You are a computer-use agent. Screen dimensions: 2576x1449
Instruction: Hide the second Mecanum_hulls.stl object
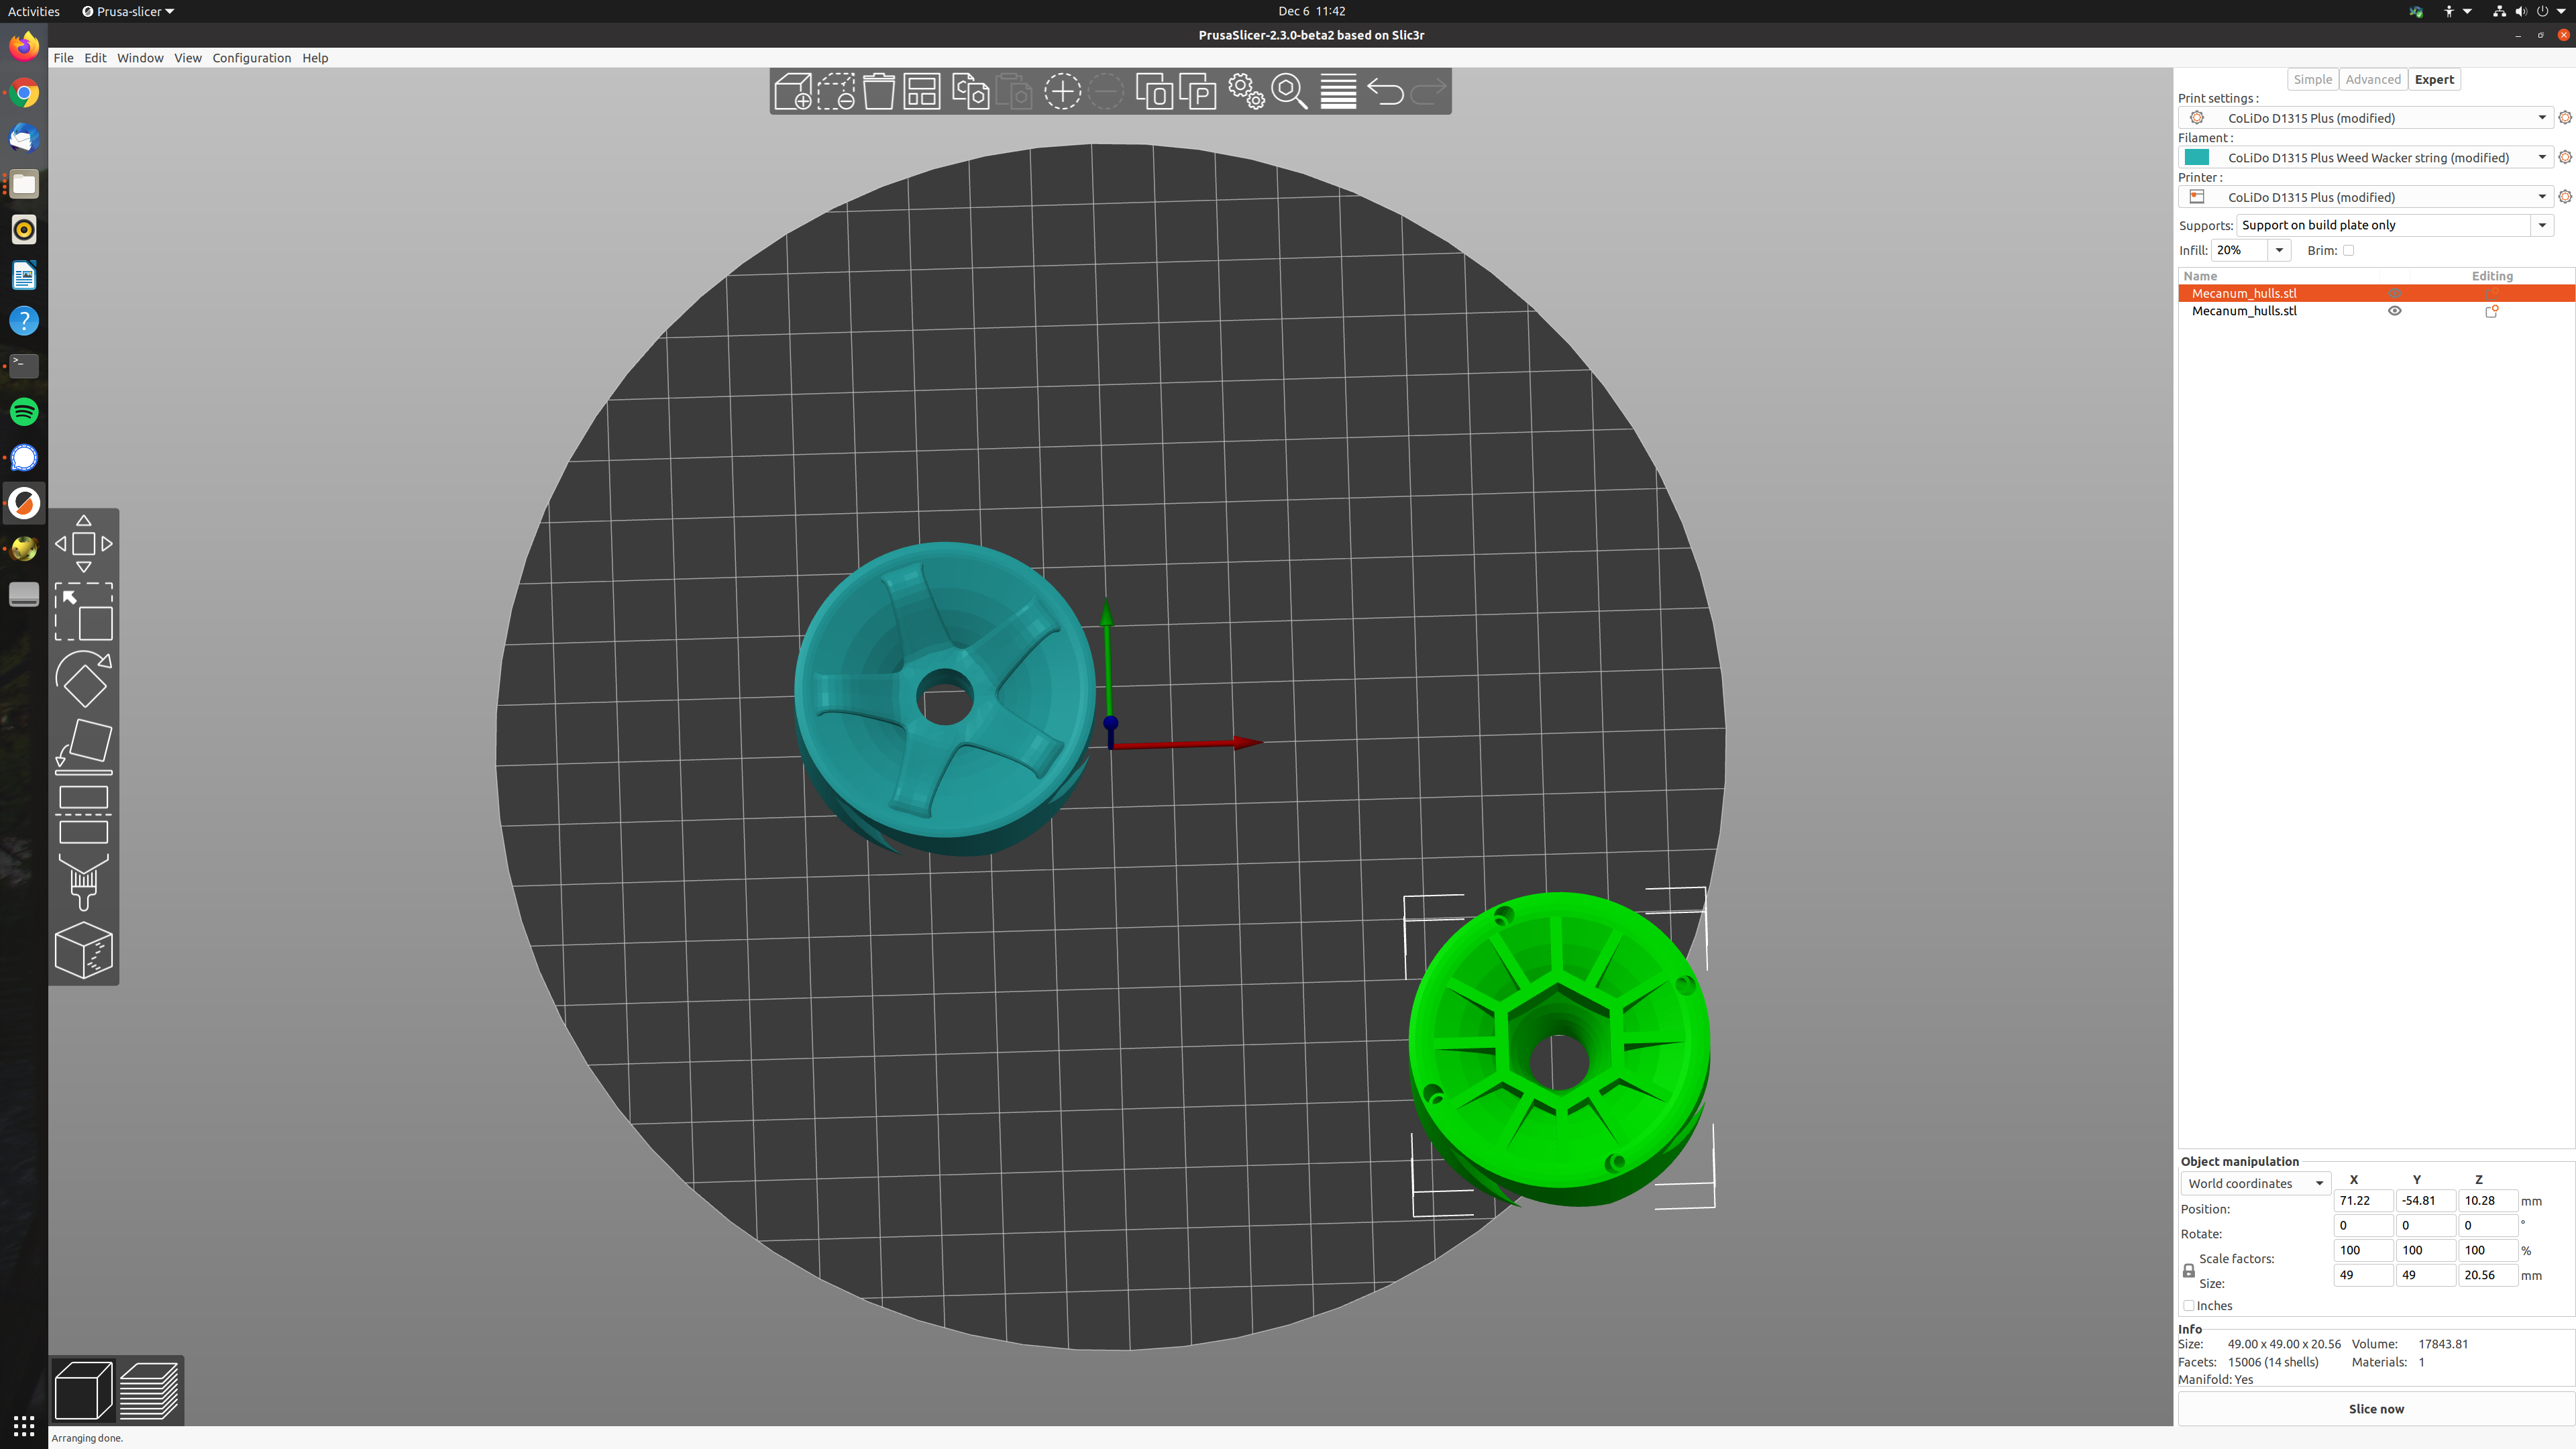pos(2394,311)
